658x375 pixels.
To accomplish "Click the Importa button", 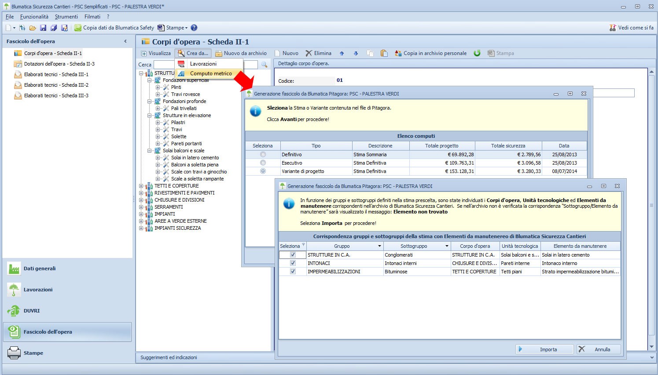I will pos(544,349).
